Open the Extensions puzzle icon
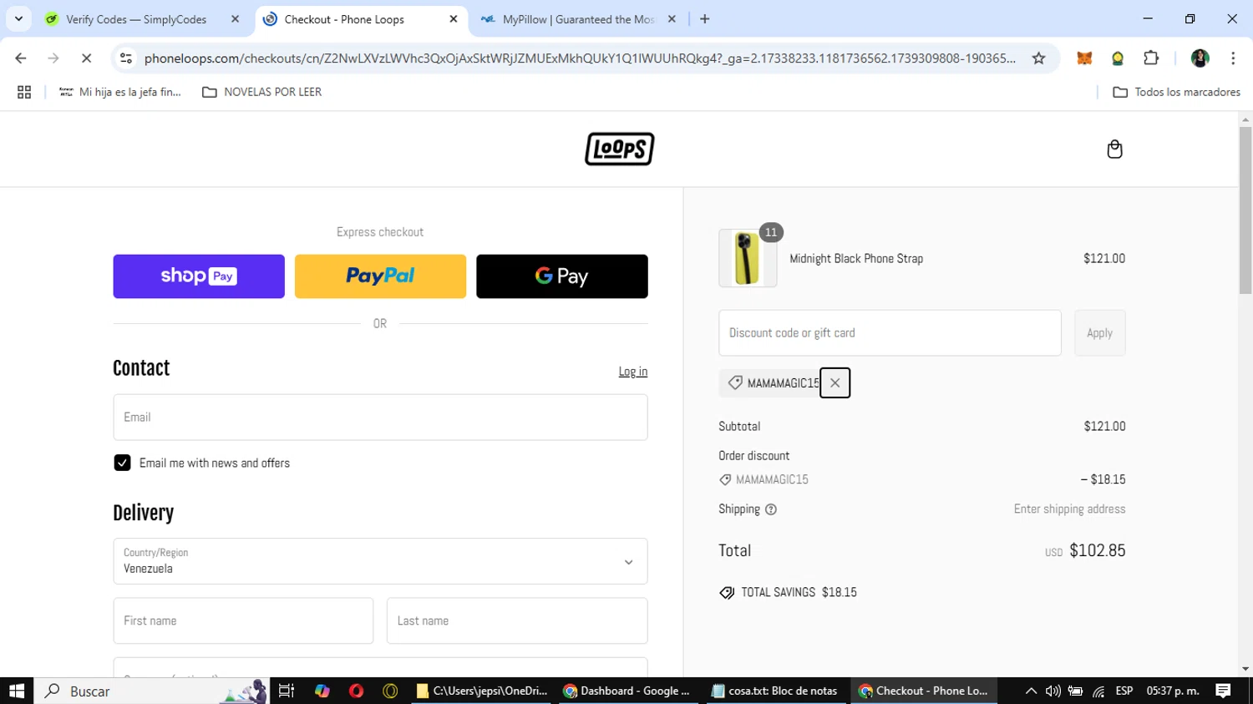Image resolution: width=1253 pixels, height=704 pixels. (1151, 58)
